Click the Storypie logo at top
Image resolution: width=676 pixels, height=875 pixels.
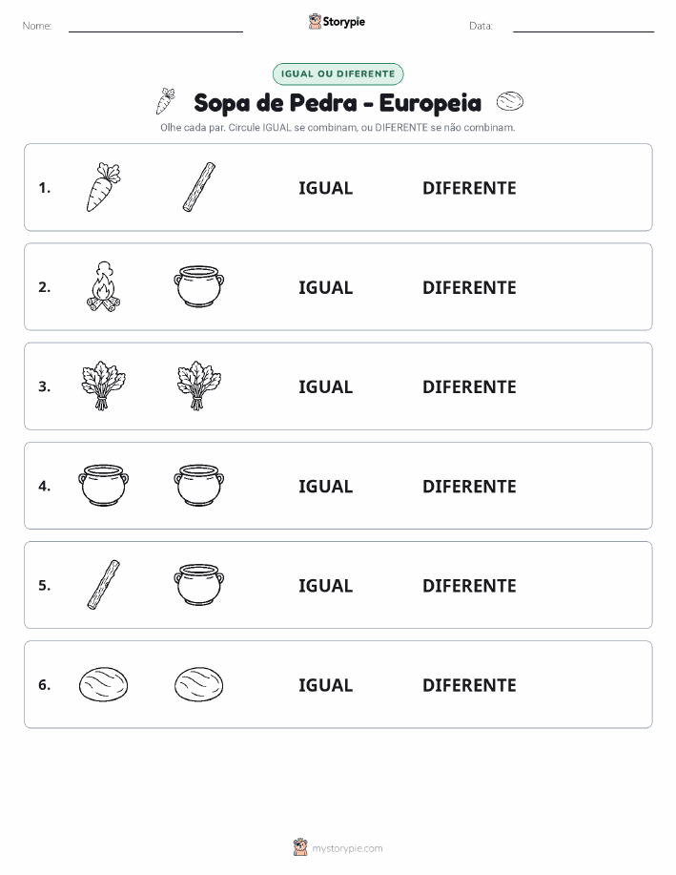pos(337,22)
